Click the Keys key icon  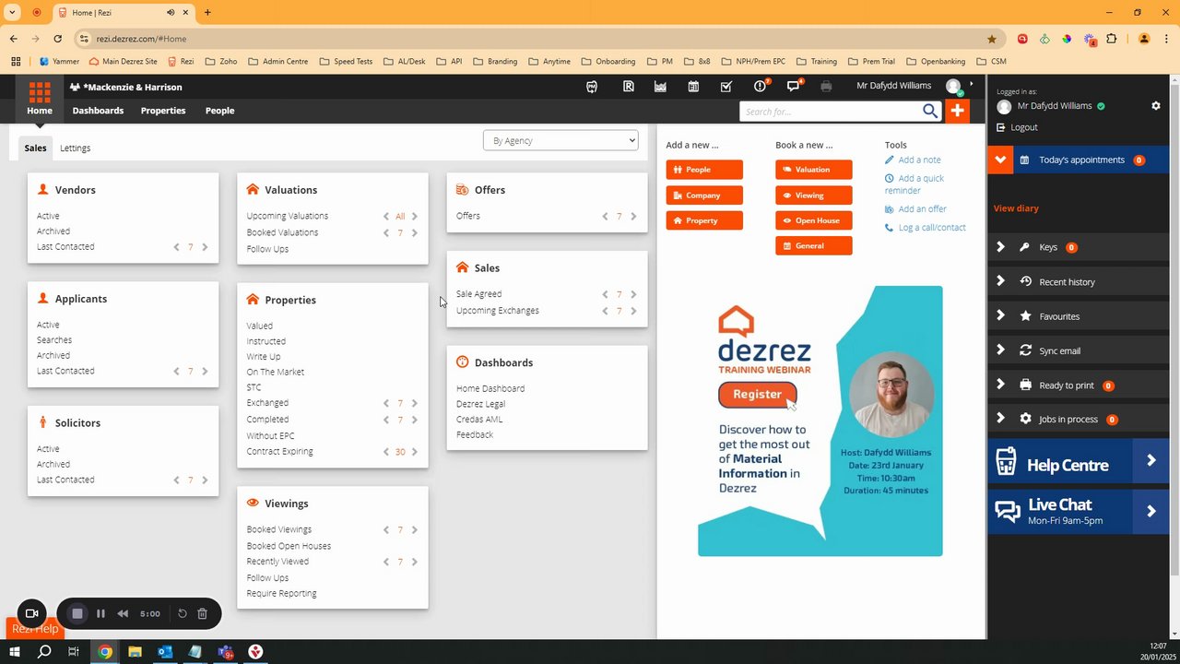[x=1024, y=247]
